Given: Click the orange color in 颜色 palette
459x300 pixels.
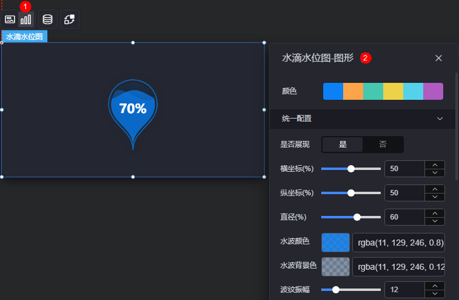Looking at the screenshot, I should click(353, 91).
